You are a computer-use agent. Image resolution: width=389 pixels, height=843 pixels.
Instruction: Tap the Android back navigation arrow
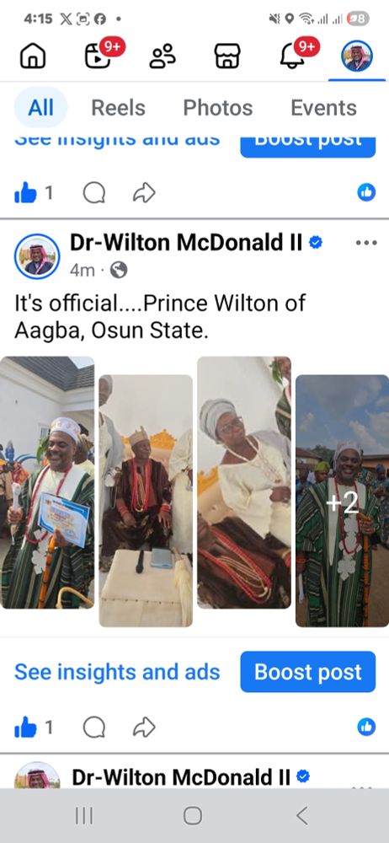[x=302, y=815]
